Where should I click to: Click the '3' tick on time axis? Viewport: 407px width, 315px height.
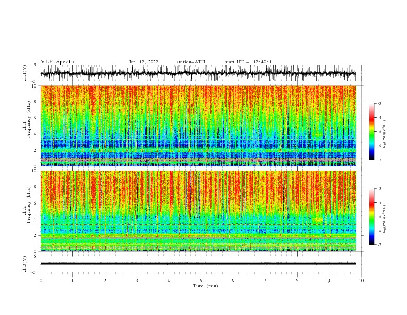(x=137, y=281)
